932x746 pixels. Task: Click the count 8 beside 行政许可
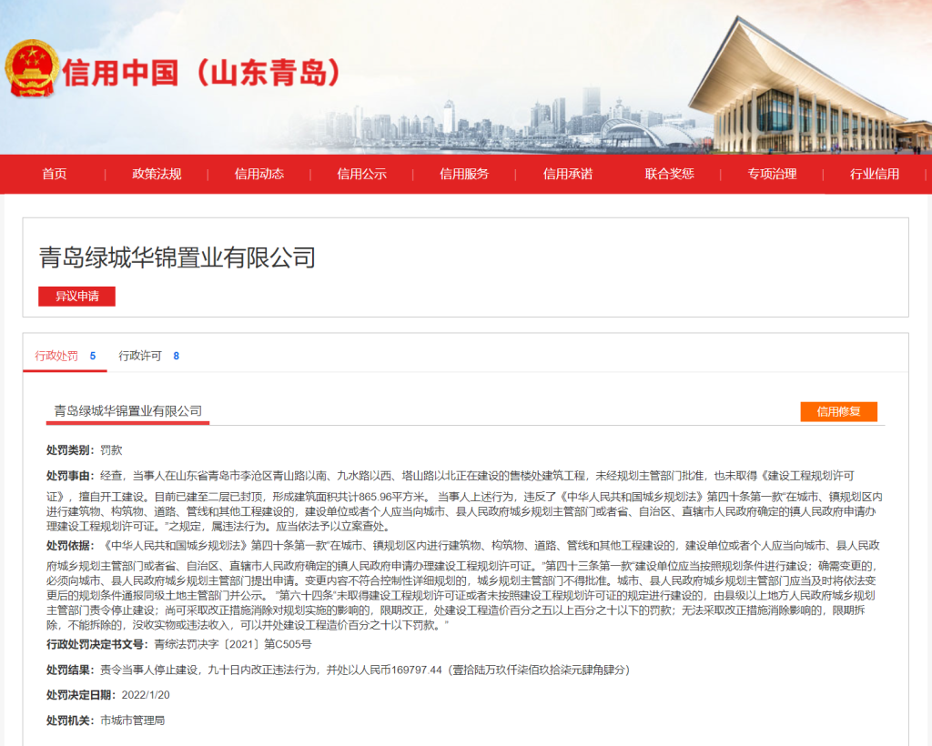point(176,356)
